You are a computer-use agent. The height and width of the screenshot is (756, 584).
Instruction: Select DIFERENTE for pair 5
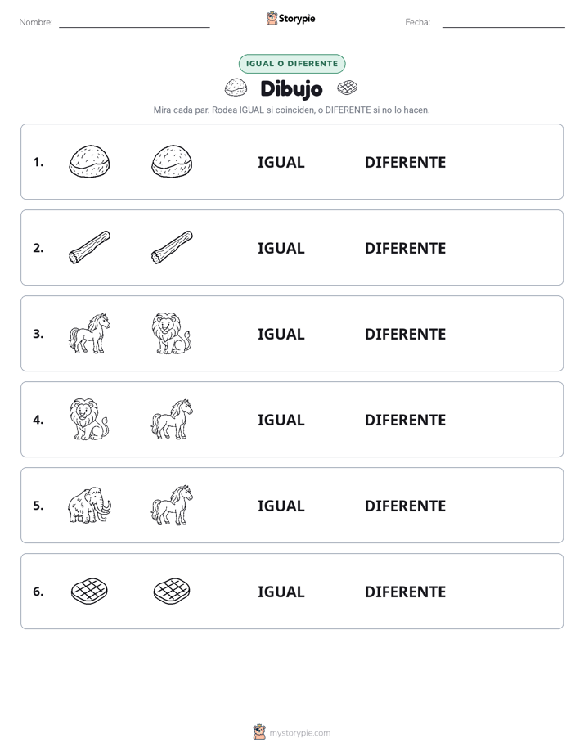tap(405, 506)
